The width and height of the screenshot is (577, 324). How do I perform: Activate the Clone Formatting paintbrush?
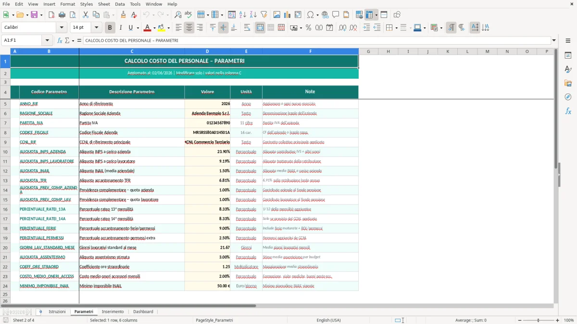[123, 15]
